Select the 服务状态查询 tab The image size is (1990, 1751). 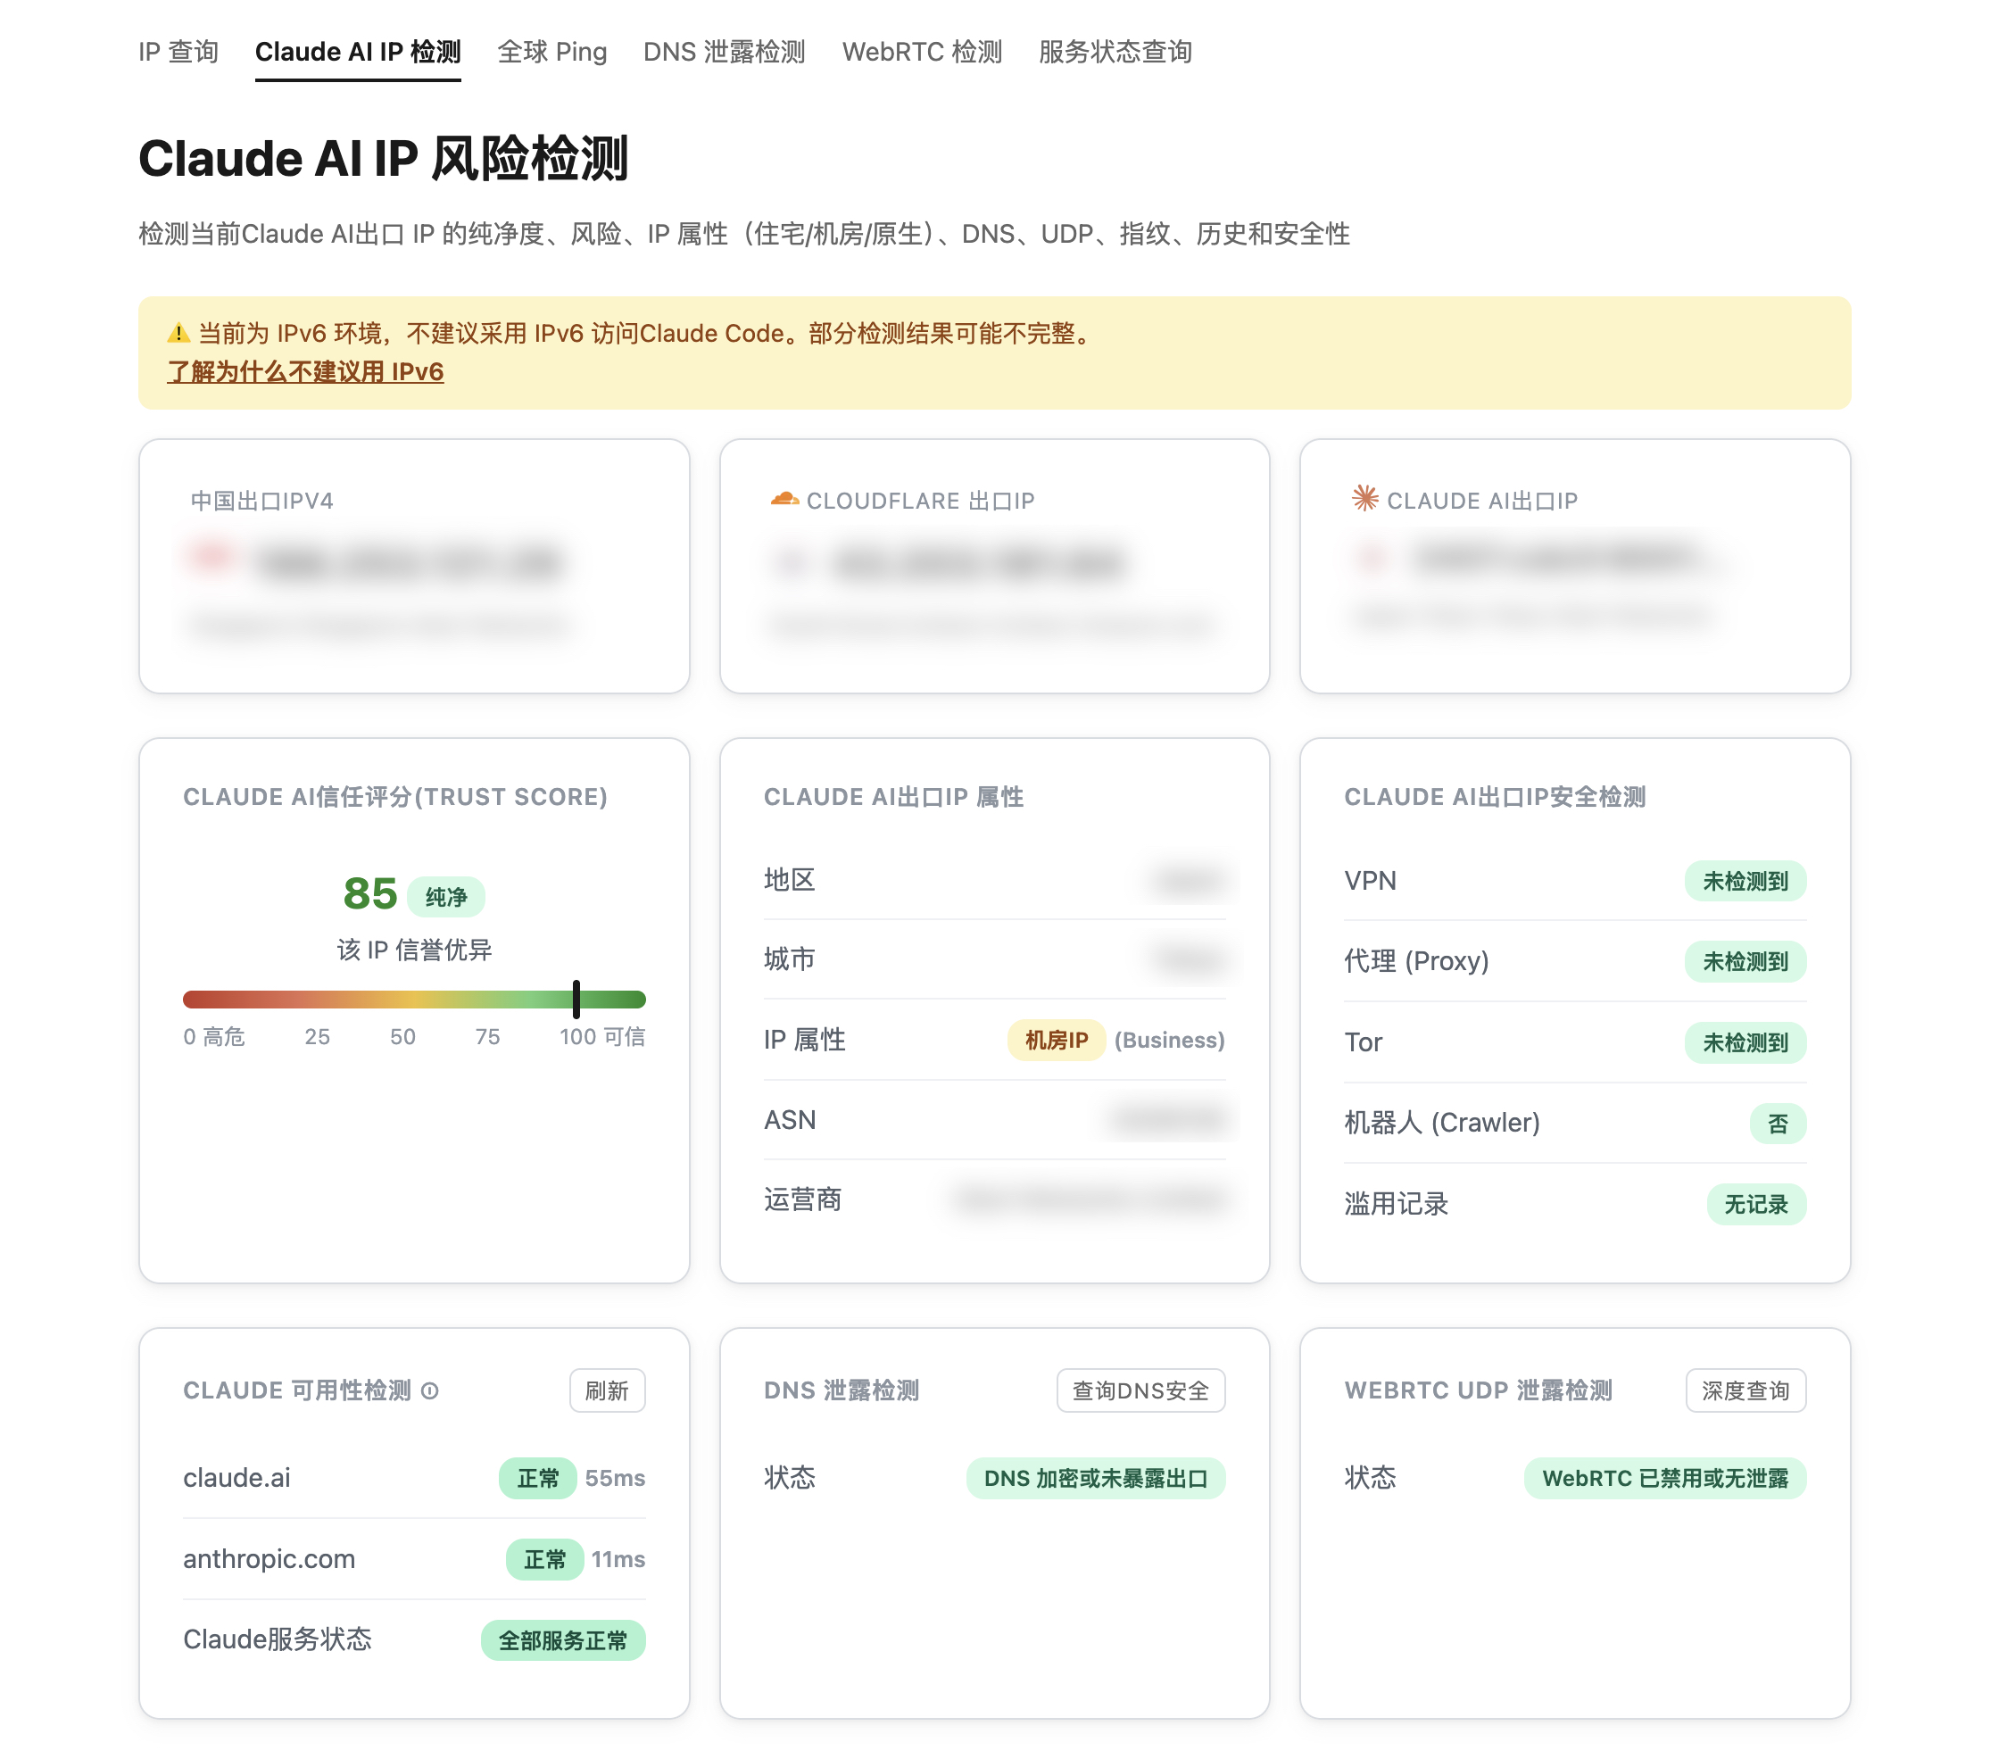click(1115, 52)
